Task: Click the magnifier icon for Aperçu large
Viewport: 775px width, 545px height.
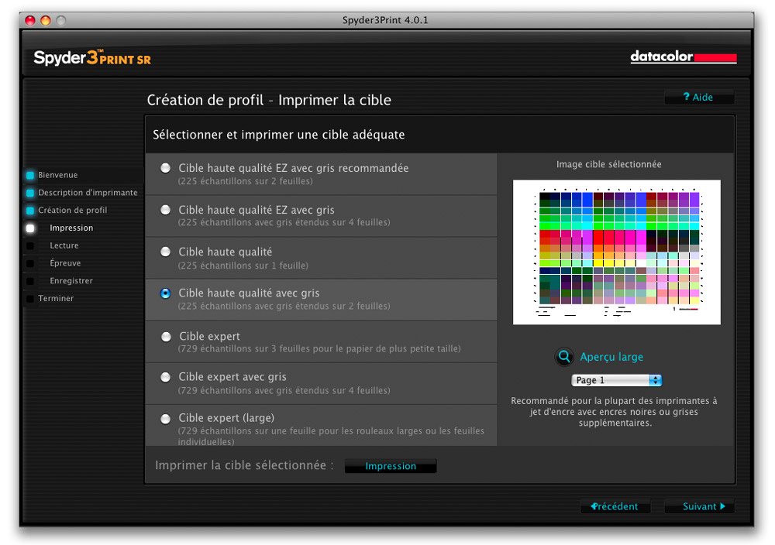Action: pos(564,356)
